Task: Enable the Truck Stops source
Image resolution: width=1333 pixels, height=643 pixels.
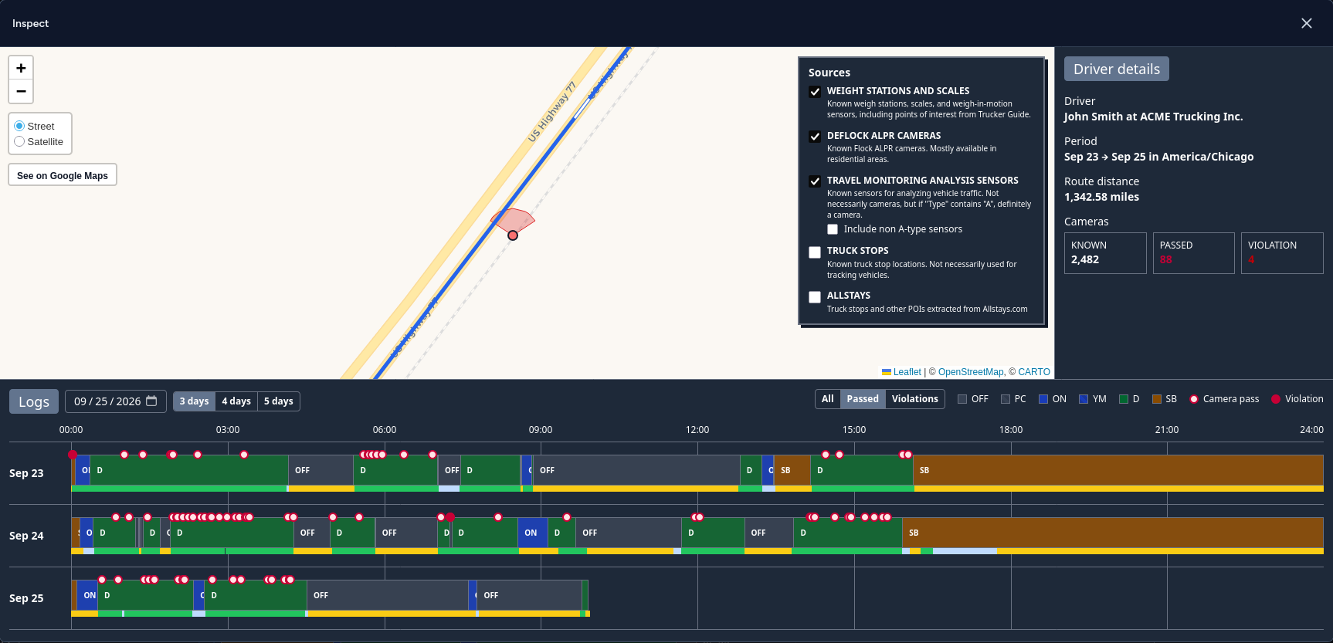Action: tap(815, 252)
